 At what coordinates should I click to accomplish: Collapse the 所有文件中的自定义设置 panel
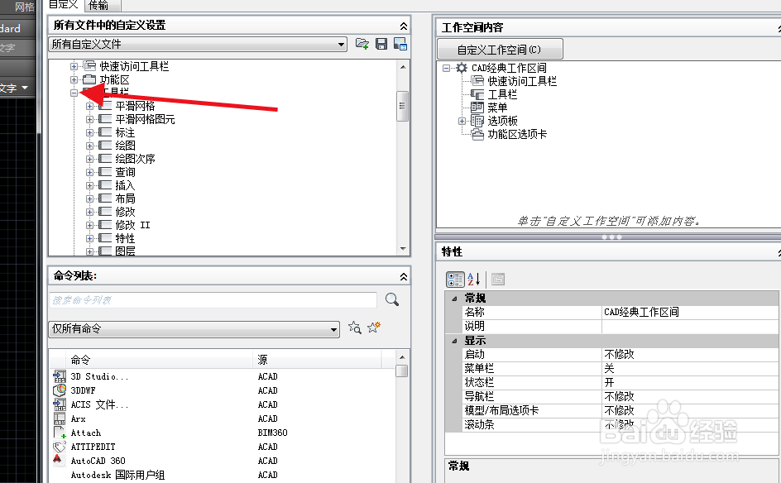(403, 26)
